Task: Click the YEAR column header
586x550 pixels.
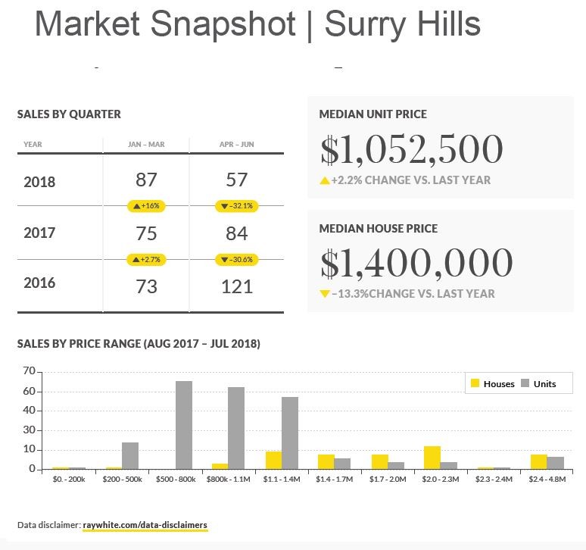Action: (33, 144)
